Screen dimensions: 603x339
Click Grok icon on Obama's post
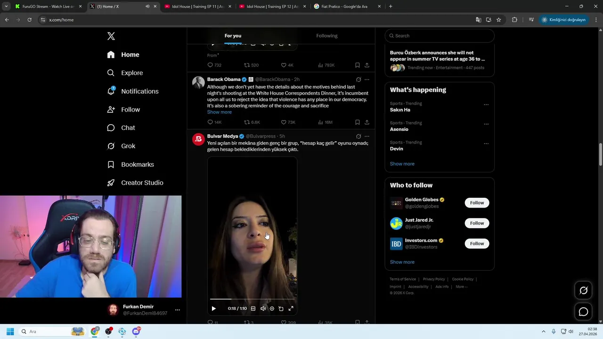[359, 80]
